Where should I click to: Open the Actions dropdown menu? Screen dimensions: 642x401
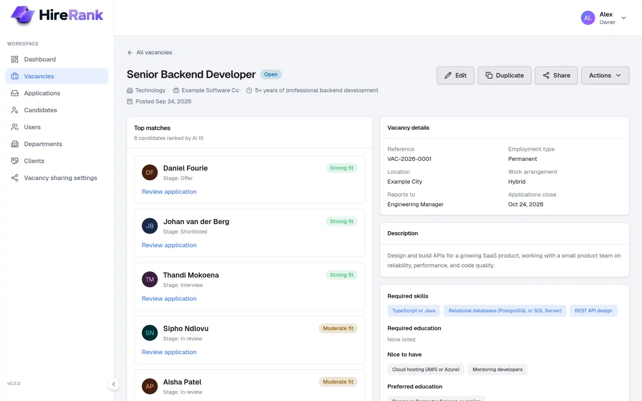point(605,75)
